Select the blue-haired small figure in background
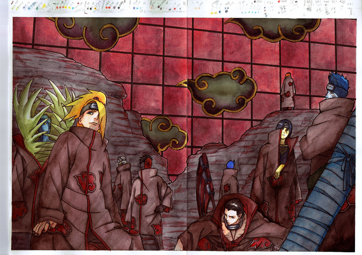 229,177
